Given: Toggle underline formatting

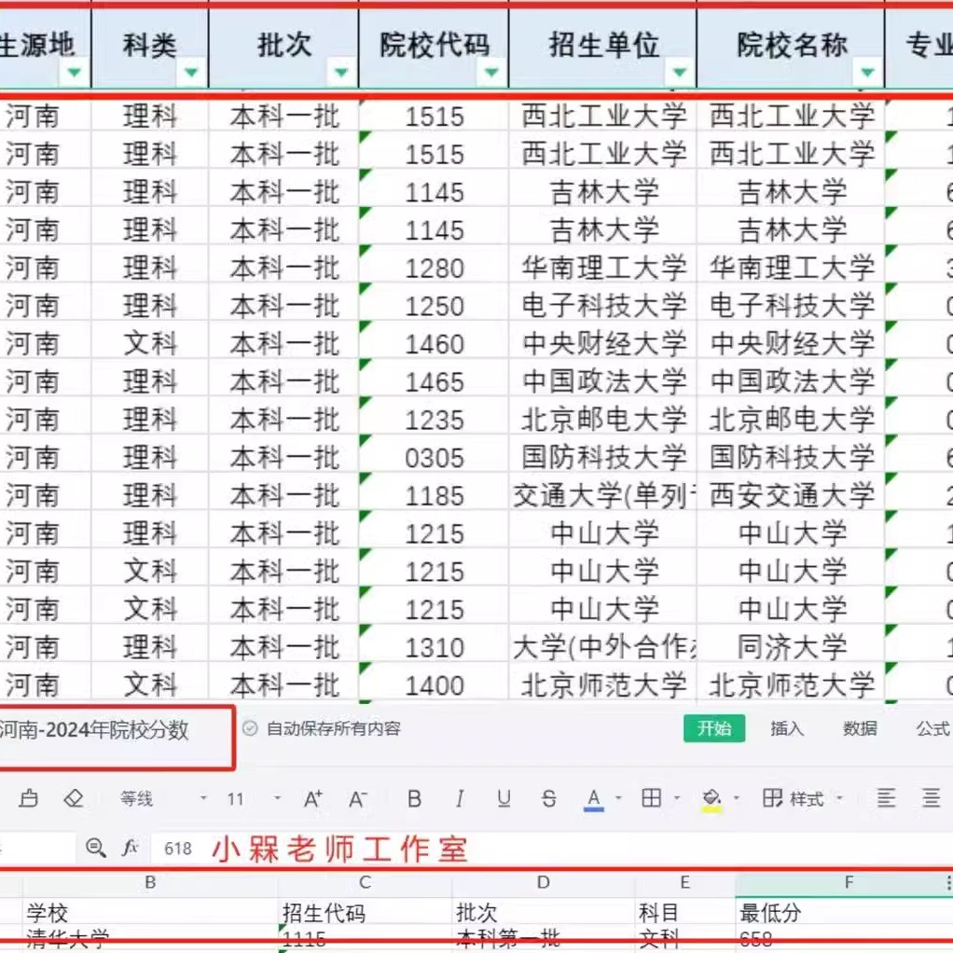Looking at the screenshot, I should tap(503, 799).
